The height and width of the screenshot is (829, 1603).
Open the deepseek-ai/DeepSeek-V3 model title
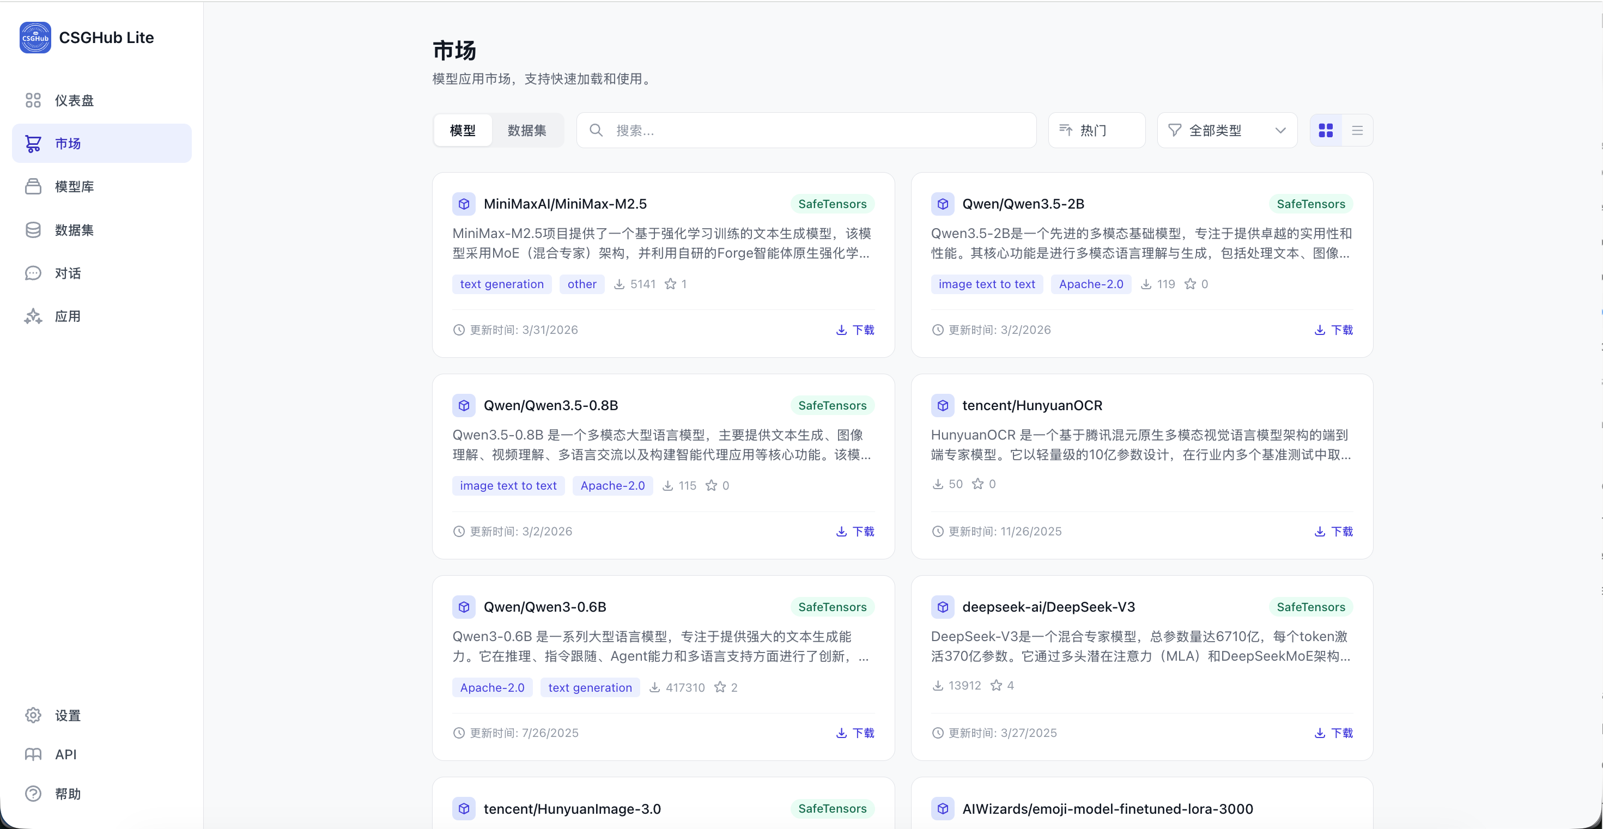click(x=1048, y=607)
